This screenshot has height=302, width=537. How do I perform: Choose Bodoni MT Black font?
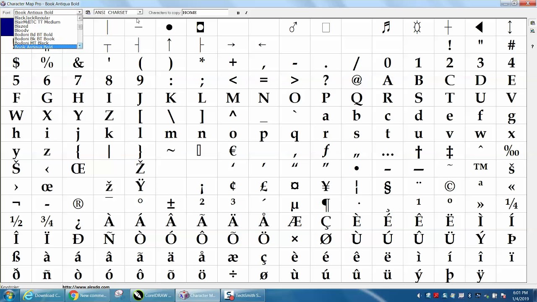coord(31,43)
